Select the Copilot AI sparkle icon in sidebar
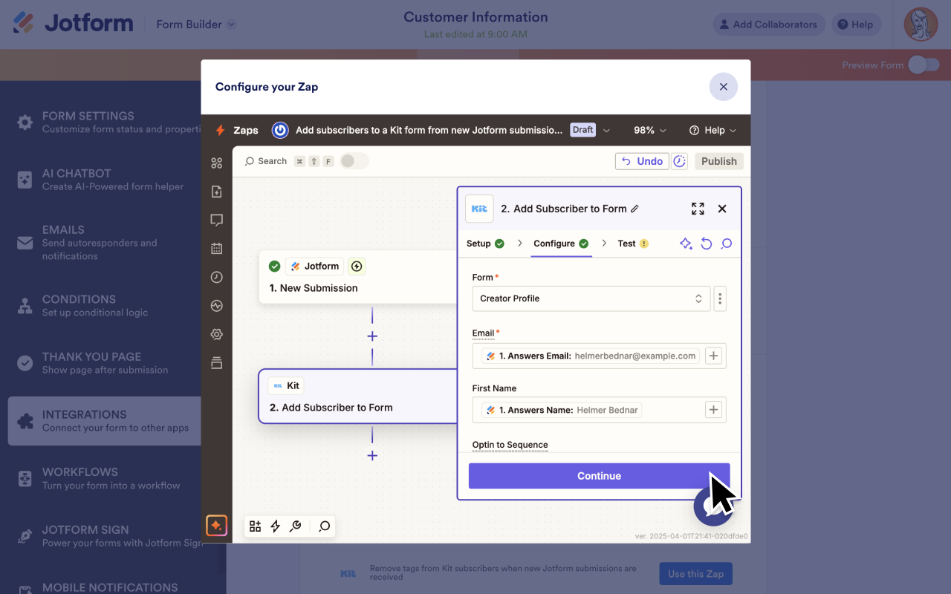951x594 pixels. (216, 525)
